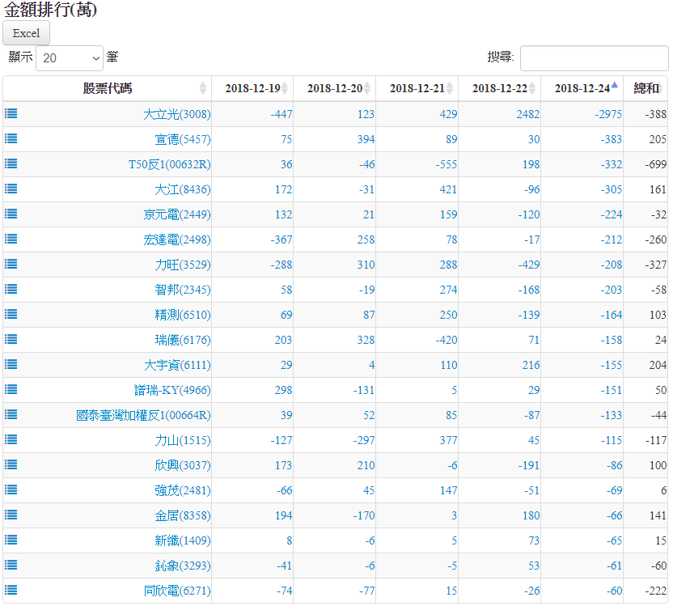Click in the 搜尋 search field

(594, 58)
